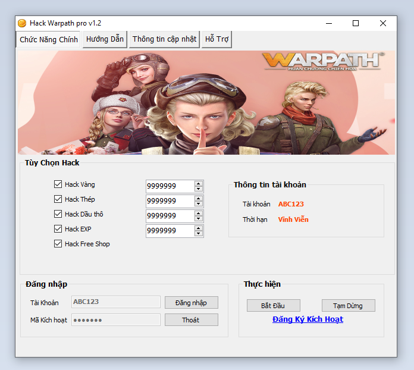Click the Hack Vàng number field
The height and width of the screenshot is (370, 414).
point(169,186)
